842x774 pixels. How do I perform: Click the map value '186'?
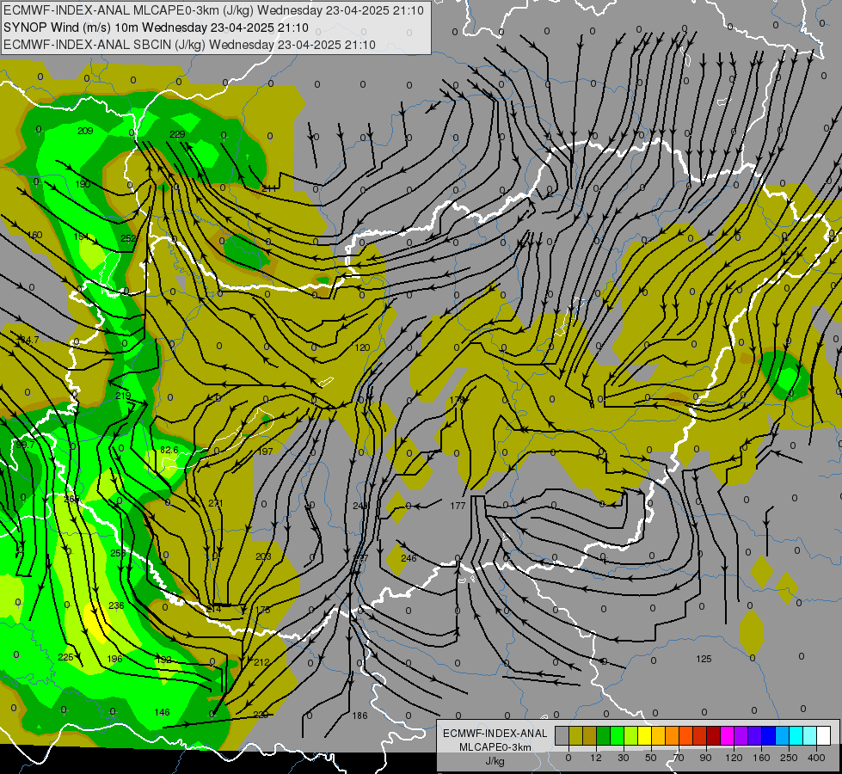(x=360, y=716)
